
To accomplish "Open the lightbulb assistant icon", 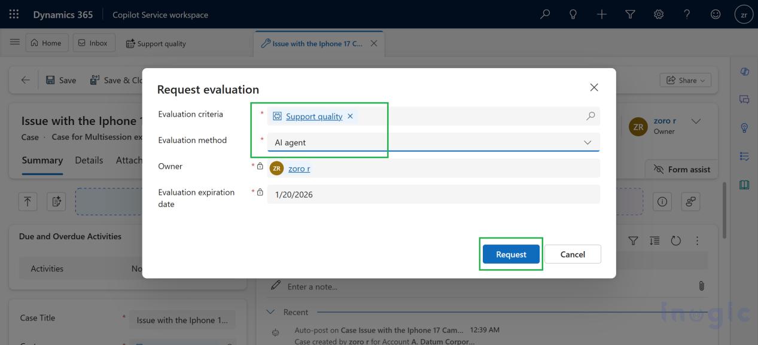I will coord(573,14).
